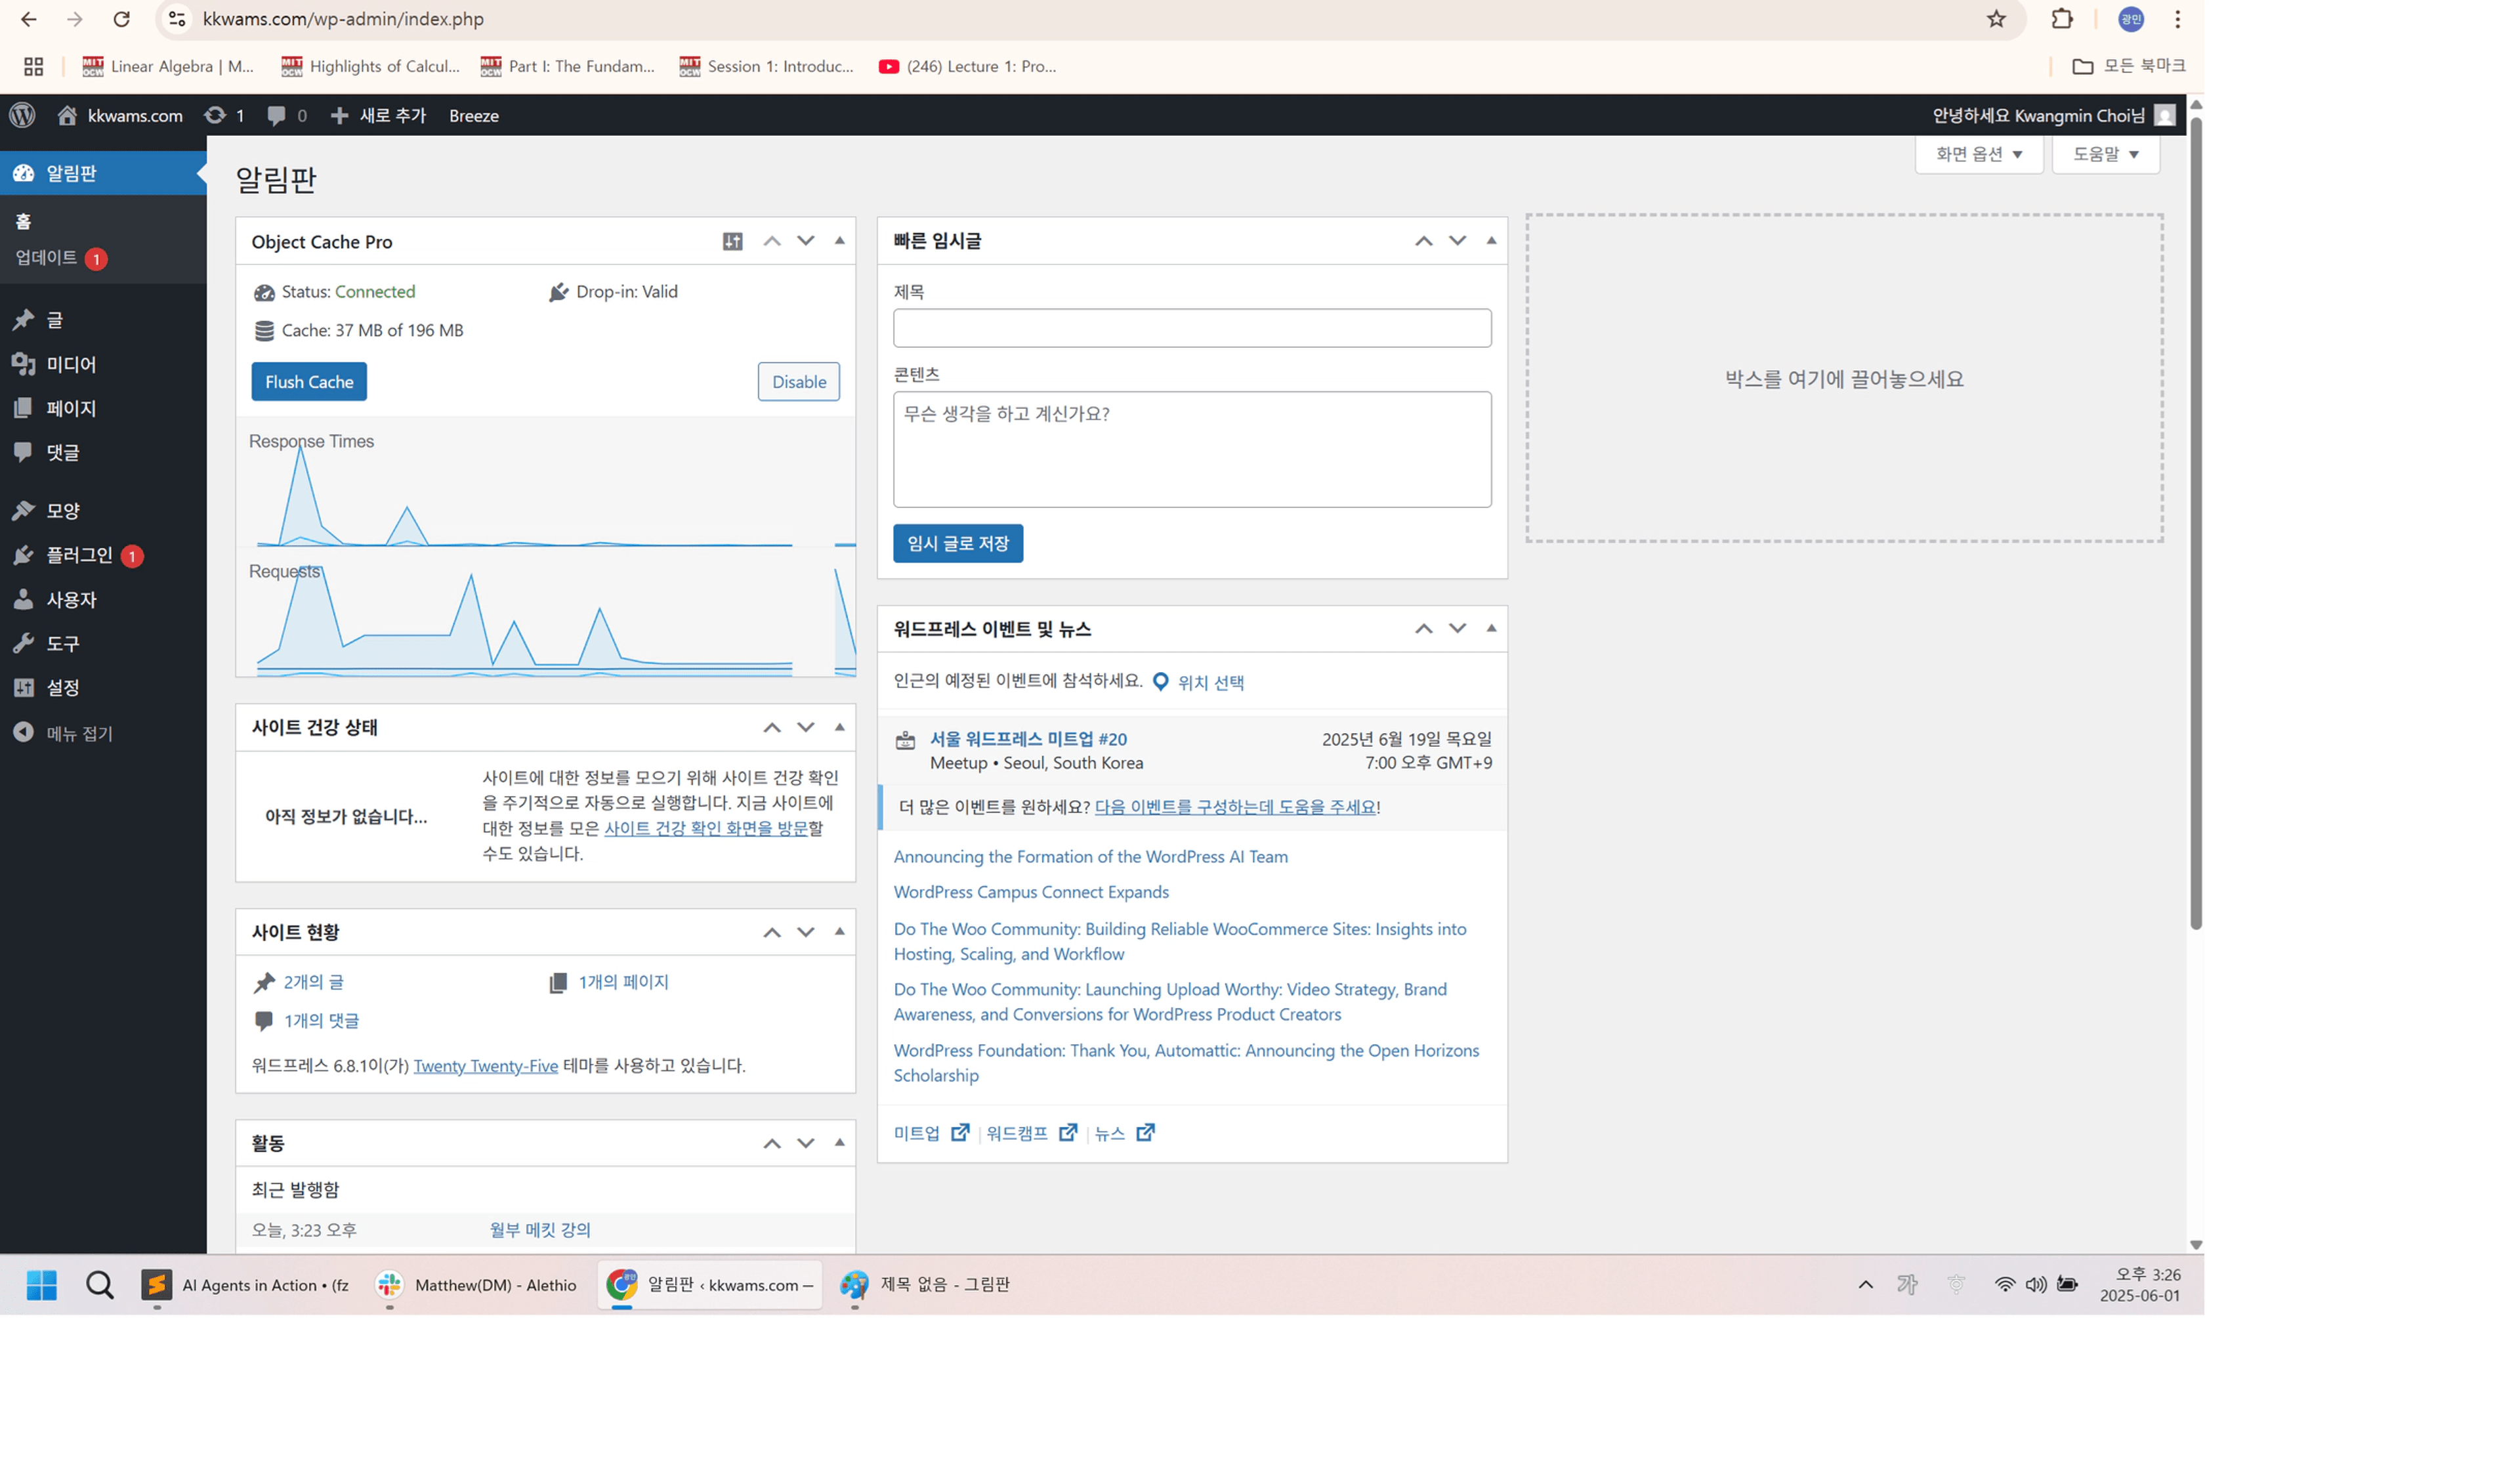Click the 제목 input field
2520x1478 pixels.
(1191, 328)
